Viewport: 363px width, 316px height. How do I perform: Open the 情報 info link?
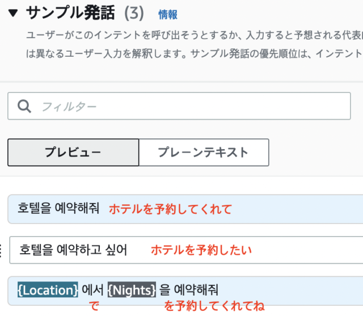click(x=167, y=14)
